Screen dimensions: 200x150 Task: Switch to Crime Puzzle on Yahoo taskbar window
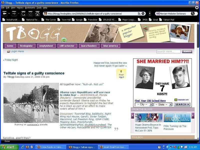pos(50,147)
